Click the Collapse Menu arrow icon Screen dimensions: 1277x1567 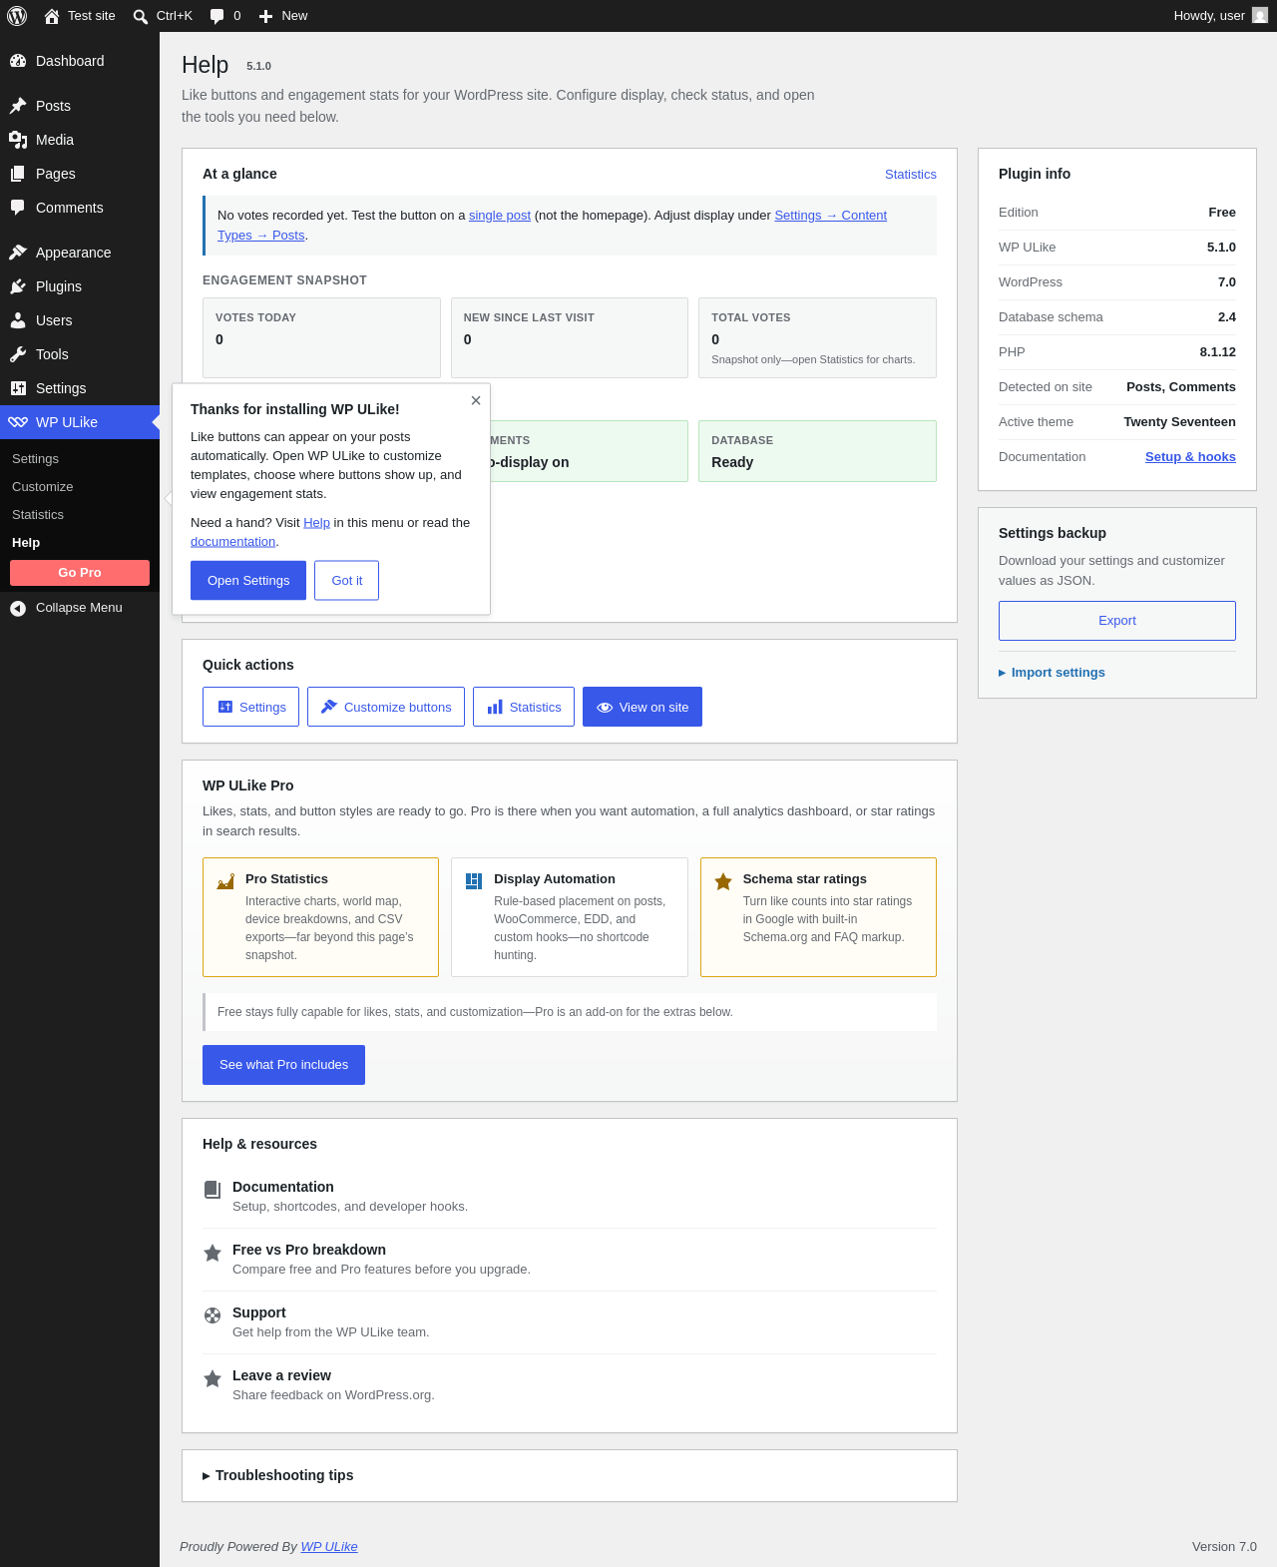18,608
